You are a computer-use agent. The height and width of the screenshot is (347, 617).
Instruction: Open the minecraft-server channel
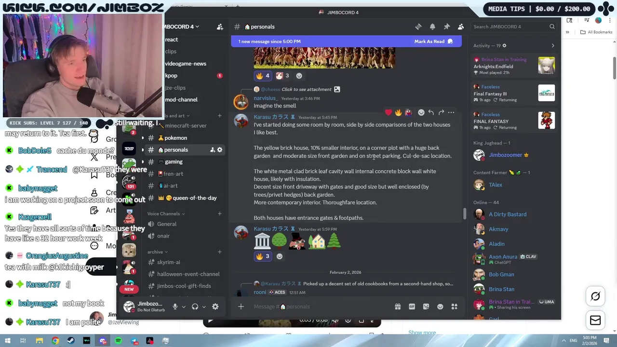pos(185,126)
